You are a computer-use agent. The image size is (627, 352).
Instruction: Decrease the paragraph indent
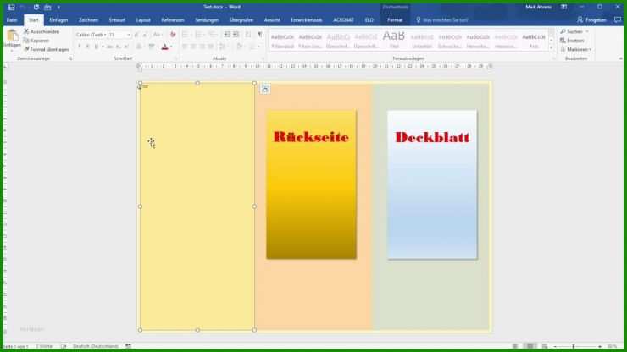tap(227, 35)
